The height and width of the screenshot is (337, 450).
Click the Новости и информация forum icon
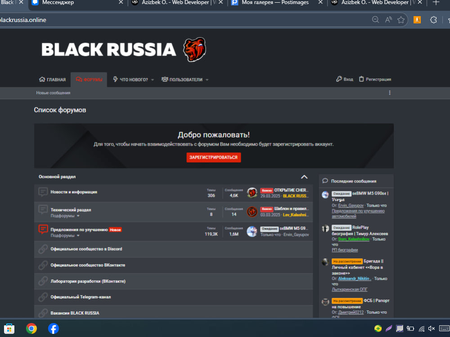pos(43,192)
